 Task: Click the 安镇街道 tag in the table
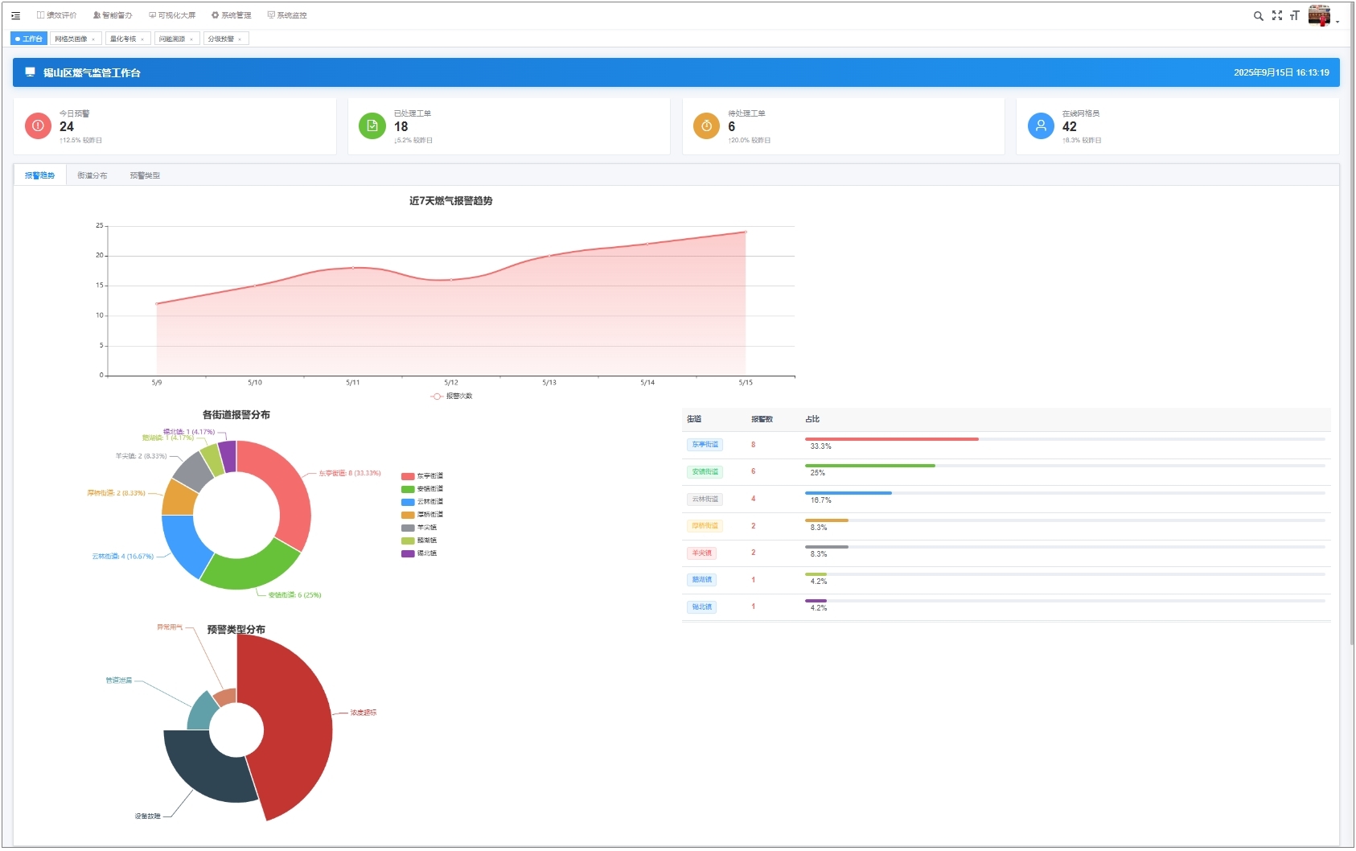(705, 472)
